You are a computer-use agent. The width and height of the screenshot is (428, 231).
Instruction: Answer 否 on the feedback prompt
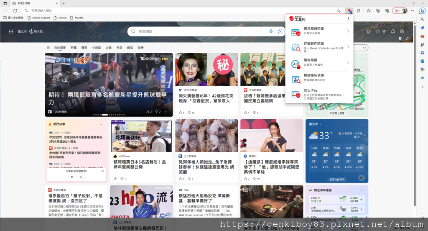point(81,177)
